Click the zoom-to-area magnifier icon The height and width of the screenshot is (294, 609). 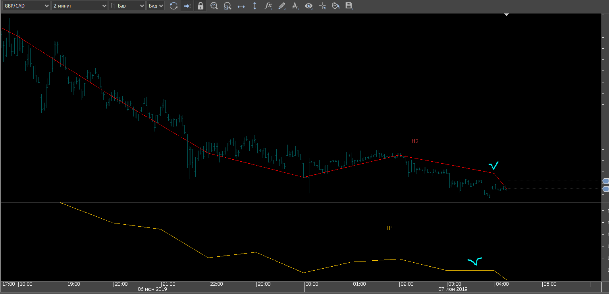(227, 6)
